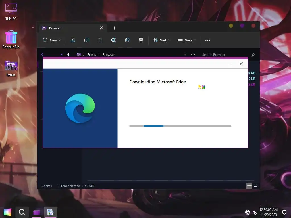Click the Copy icon in toolbar

[x=86, y=40]
